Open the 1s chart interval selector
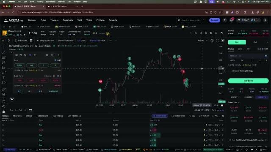Image resolution: width=271 pixels, height=152 pixels. click(3, 41)
